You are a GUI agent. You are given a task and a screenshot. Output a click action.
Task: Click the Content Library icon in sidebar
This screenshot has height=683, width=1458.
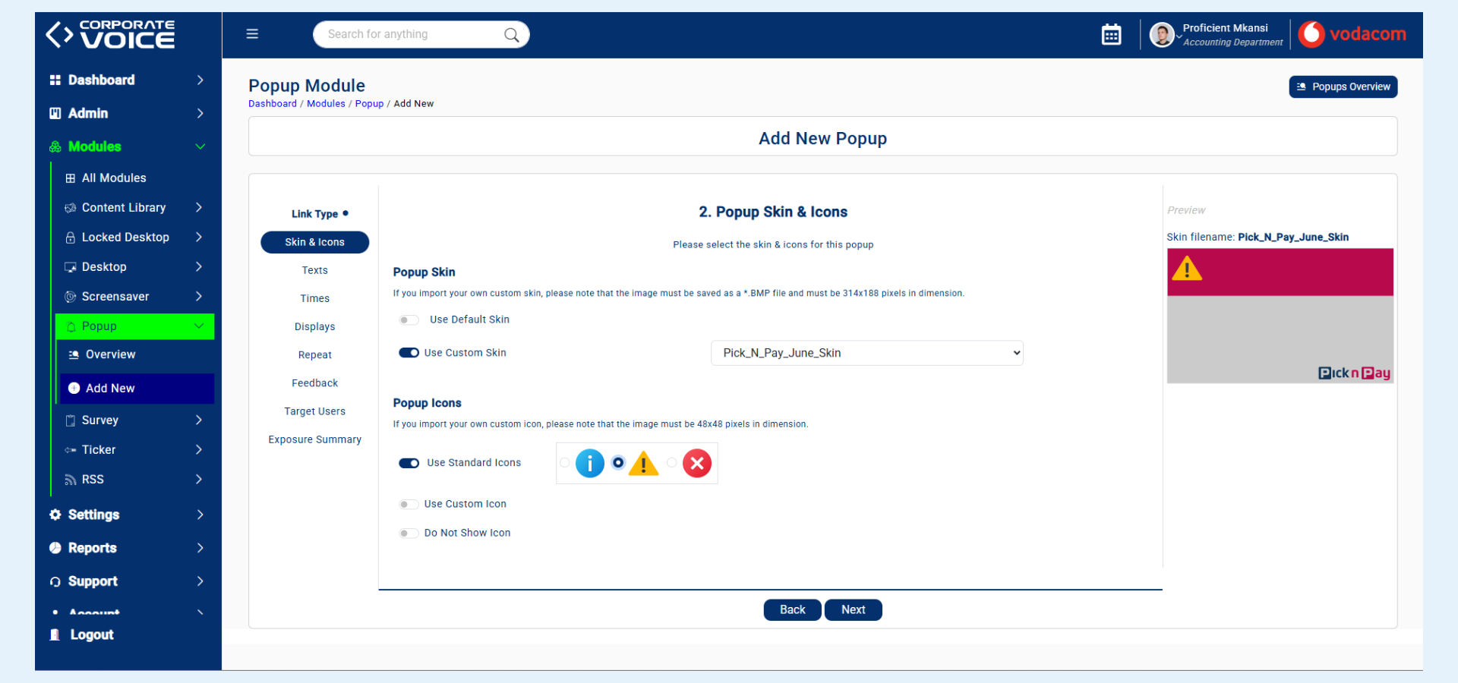pos(69,207)
